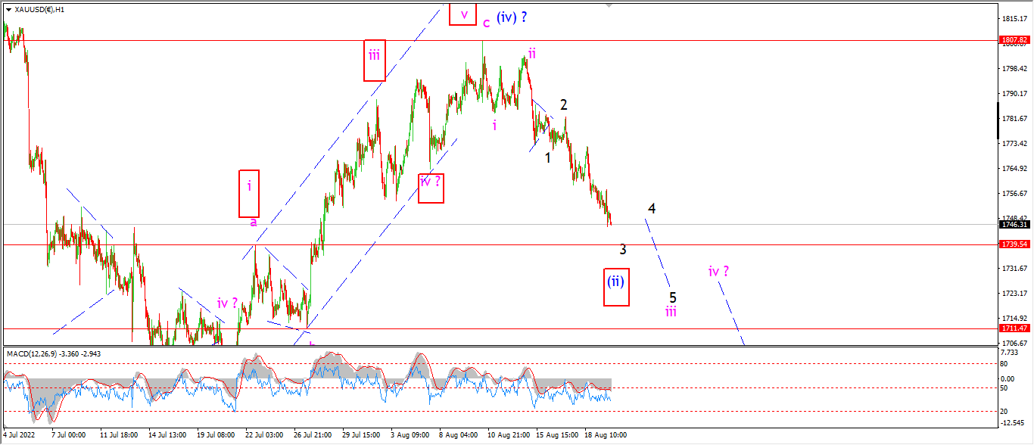The width and height of the screenshot is (1034, 445).
Task: Click the boxed magenta v wave label
Action: click(x=462, y=14)
